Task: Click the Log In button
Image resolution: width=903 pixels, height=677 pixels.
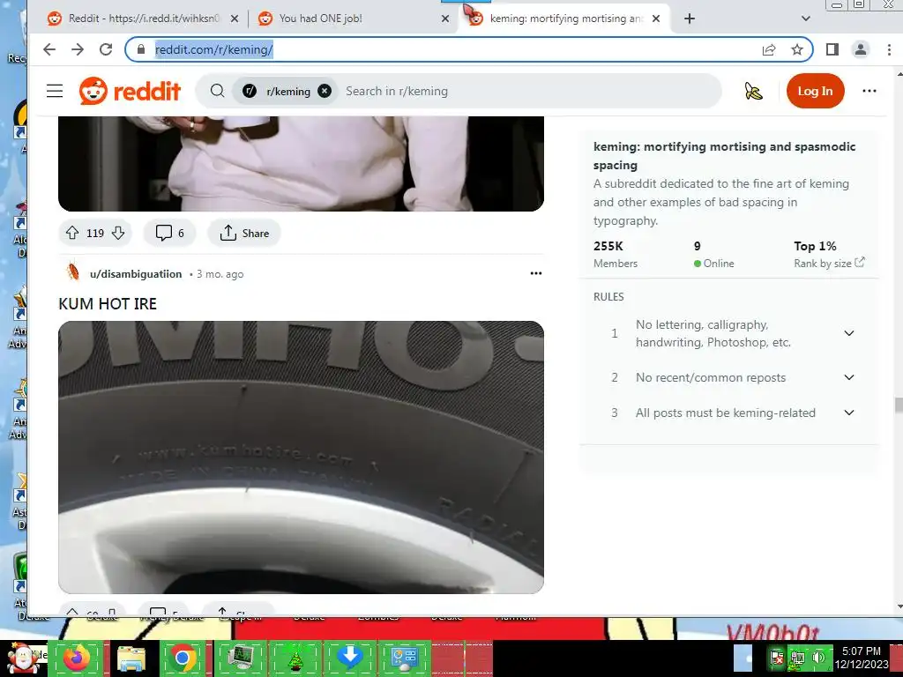Action: 815,91
